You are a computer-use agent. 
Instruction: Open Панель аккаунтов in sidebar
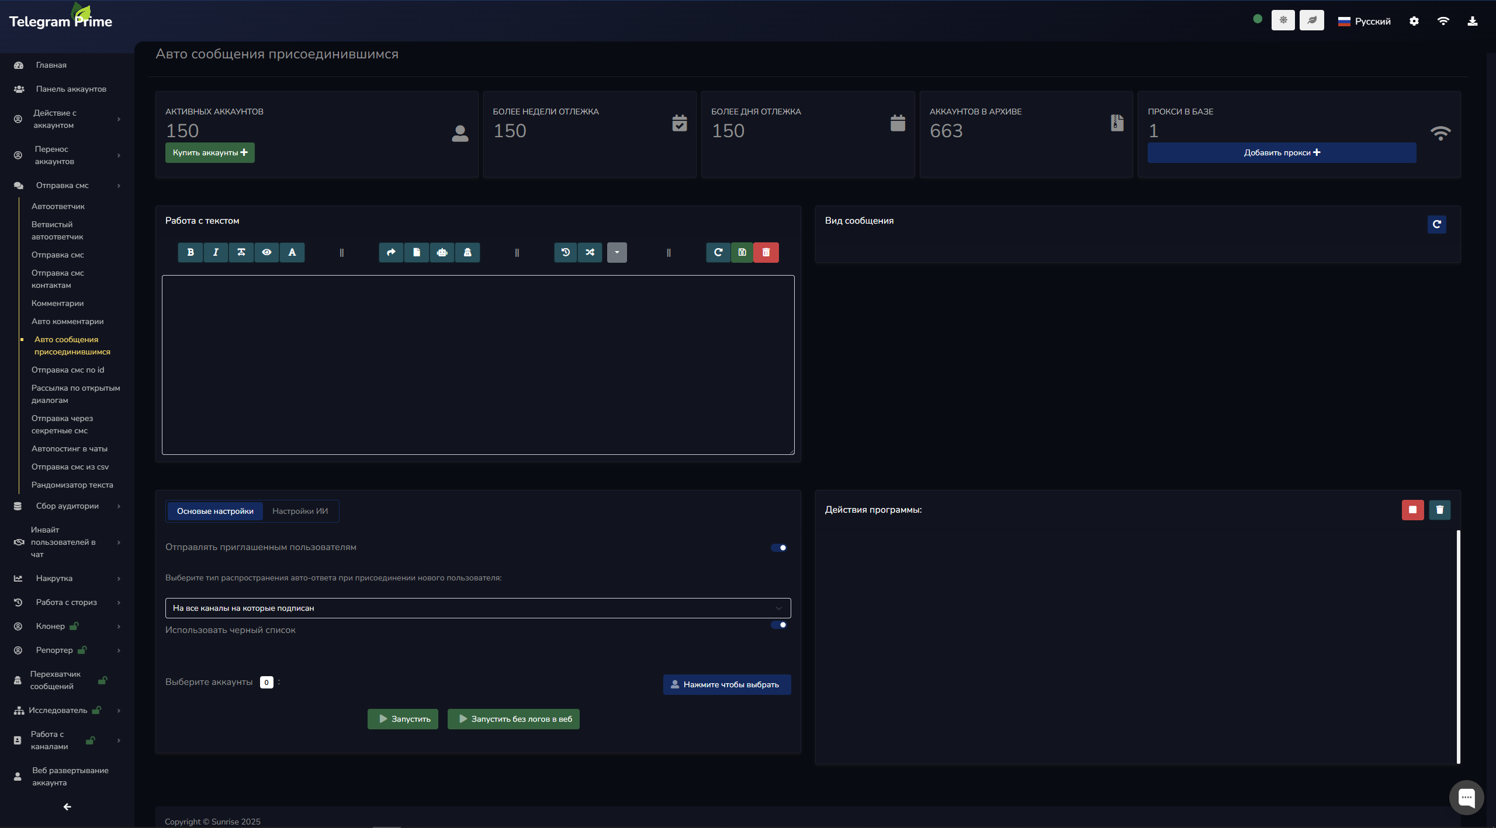(x=71, y=89)
